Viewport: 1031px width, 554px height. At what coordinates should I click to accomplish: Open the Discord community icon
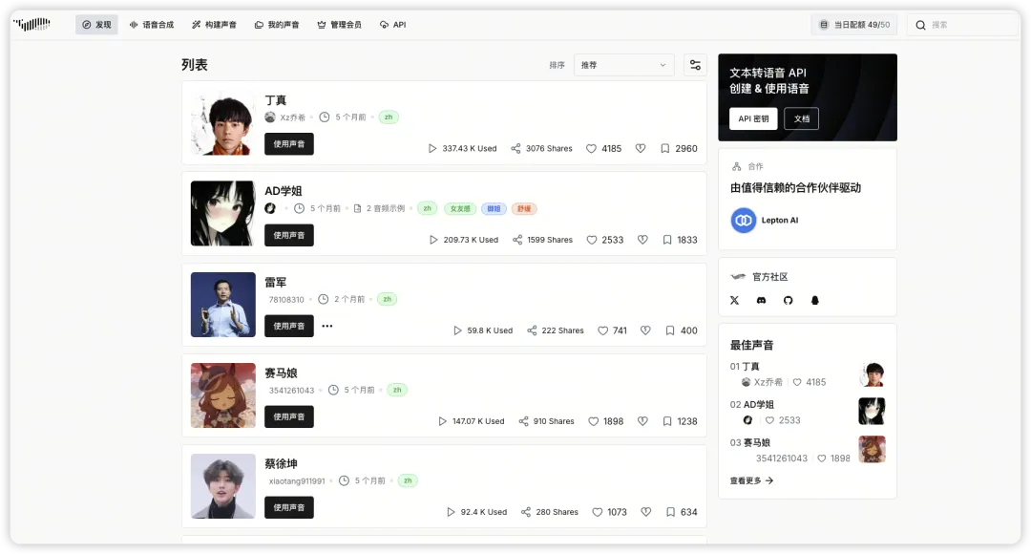pyautogui.click(x=762, y=300)
